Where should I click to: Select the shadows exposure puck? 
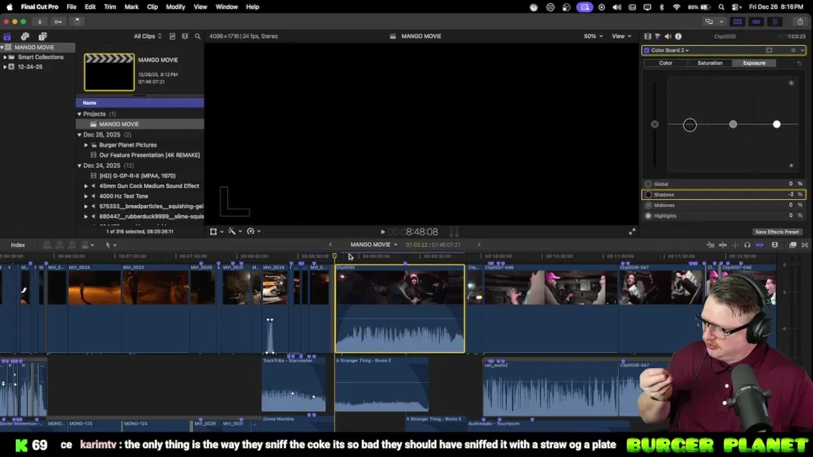(x=690, y=124)
